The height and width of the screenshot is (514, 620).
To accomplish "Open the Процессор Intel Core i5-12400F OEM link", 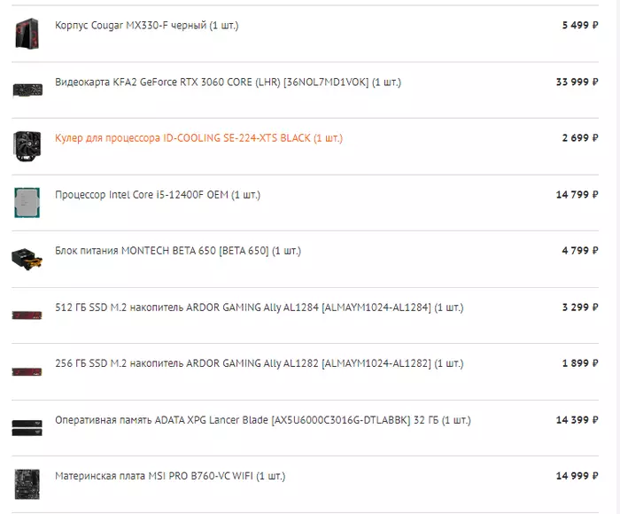I will [x=158, y=195].
